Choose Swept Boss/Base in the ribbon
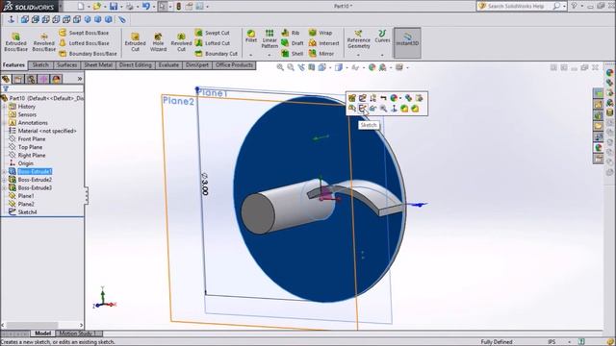Viewport: 616px width, 346px height. point(84,33)
